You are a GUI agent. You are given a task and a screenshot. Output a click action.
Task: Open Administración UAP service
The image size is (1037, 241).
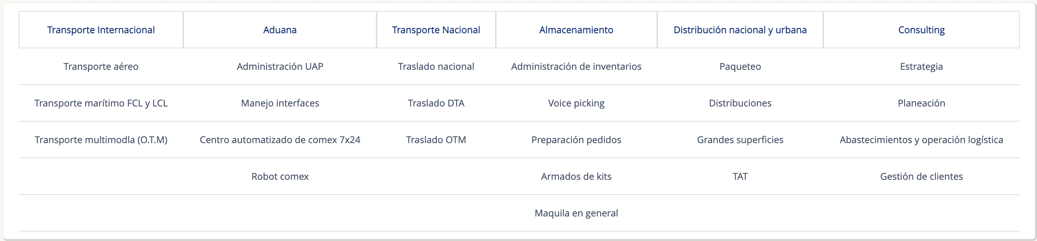pyautogui.click(x=280, y=67)
